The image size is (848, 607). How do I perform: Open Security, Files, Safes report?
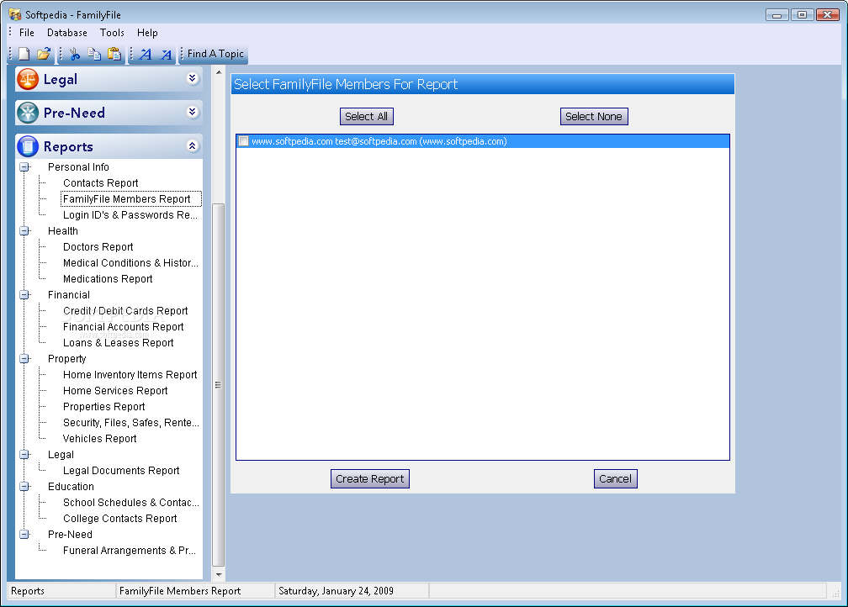(131, 422)
